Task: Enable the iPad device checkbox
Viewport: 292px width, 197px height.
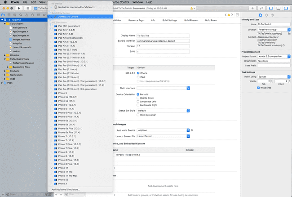Action: (x=138, y=77)
